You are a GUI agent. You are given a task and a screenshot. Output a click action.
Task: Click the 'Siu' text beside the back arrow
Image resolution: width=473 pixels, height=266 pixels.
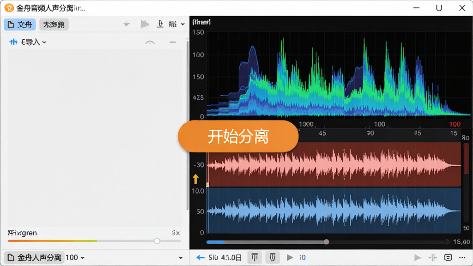pos(213,258)
